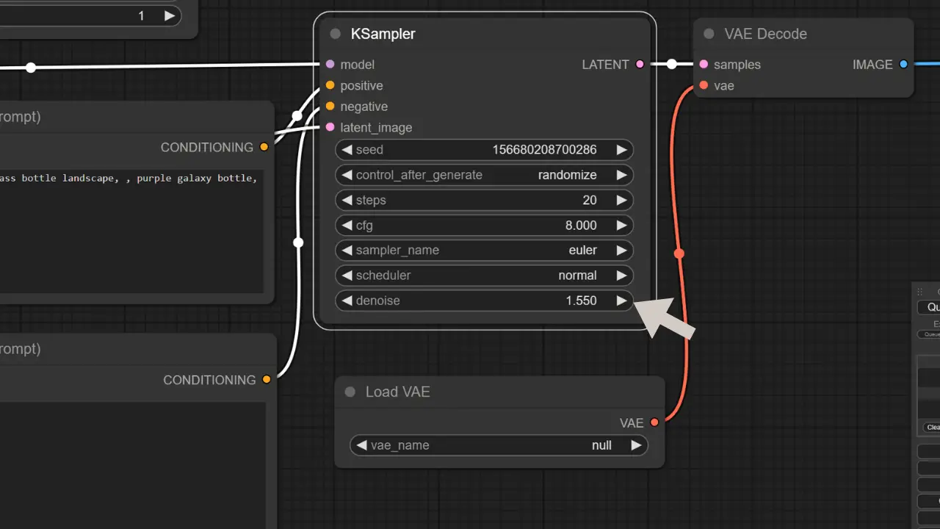Click into the purple galaxy bottle prompt text box
Screen dimensions: 940x529
tap(131, 230)
